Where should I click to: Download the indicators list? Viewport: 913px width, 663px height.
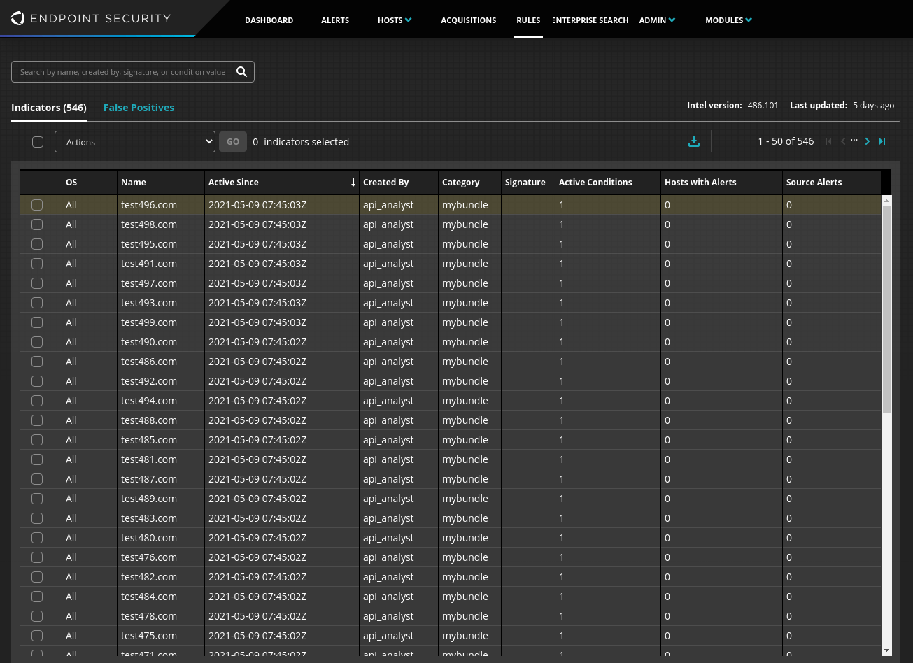click(693, 141)
